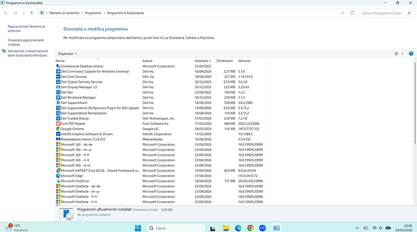Screen dimensions: 417x232
Task: Open Programmi breadcrumb in address bar
Action: [93, 13]
